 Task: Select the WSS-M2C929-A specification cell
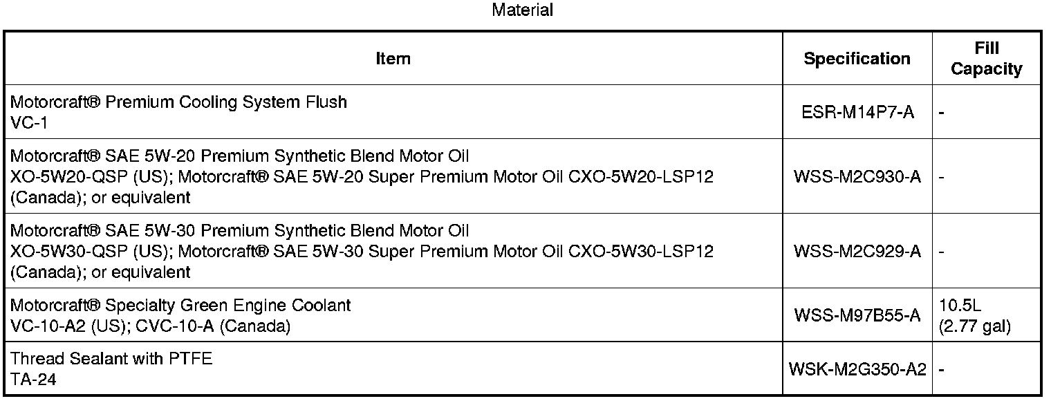coord(857,251)
